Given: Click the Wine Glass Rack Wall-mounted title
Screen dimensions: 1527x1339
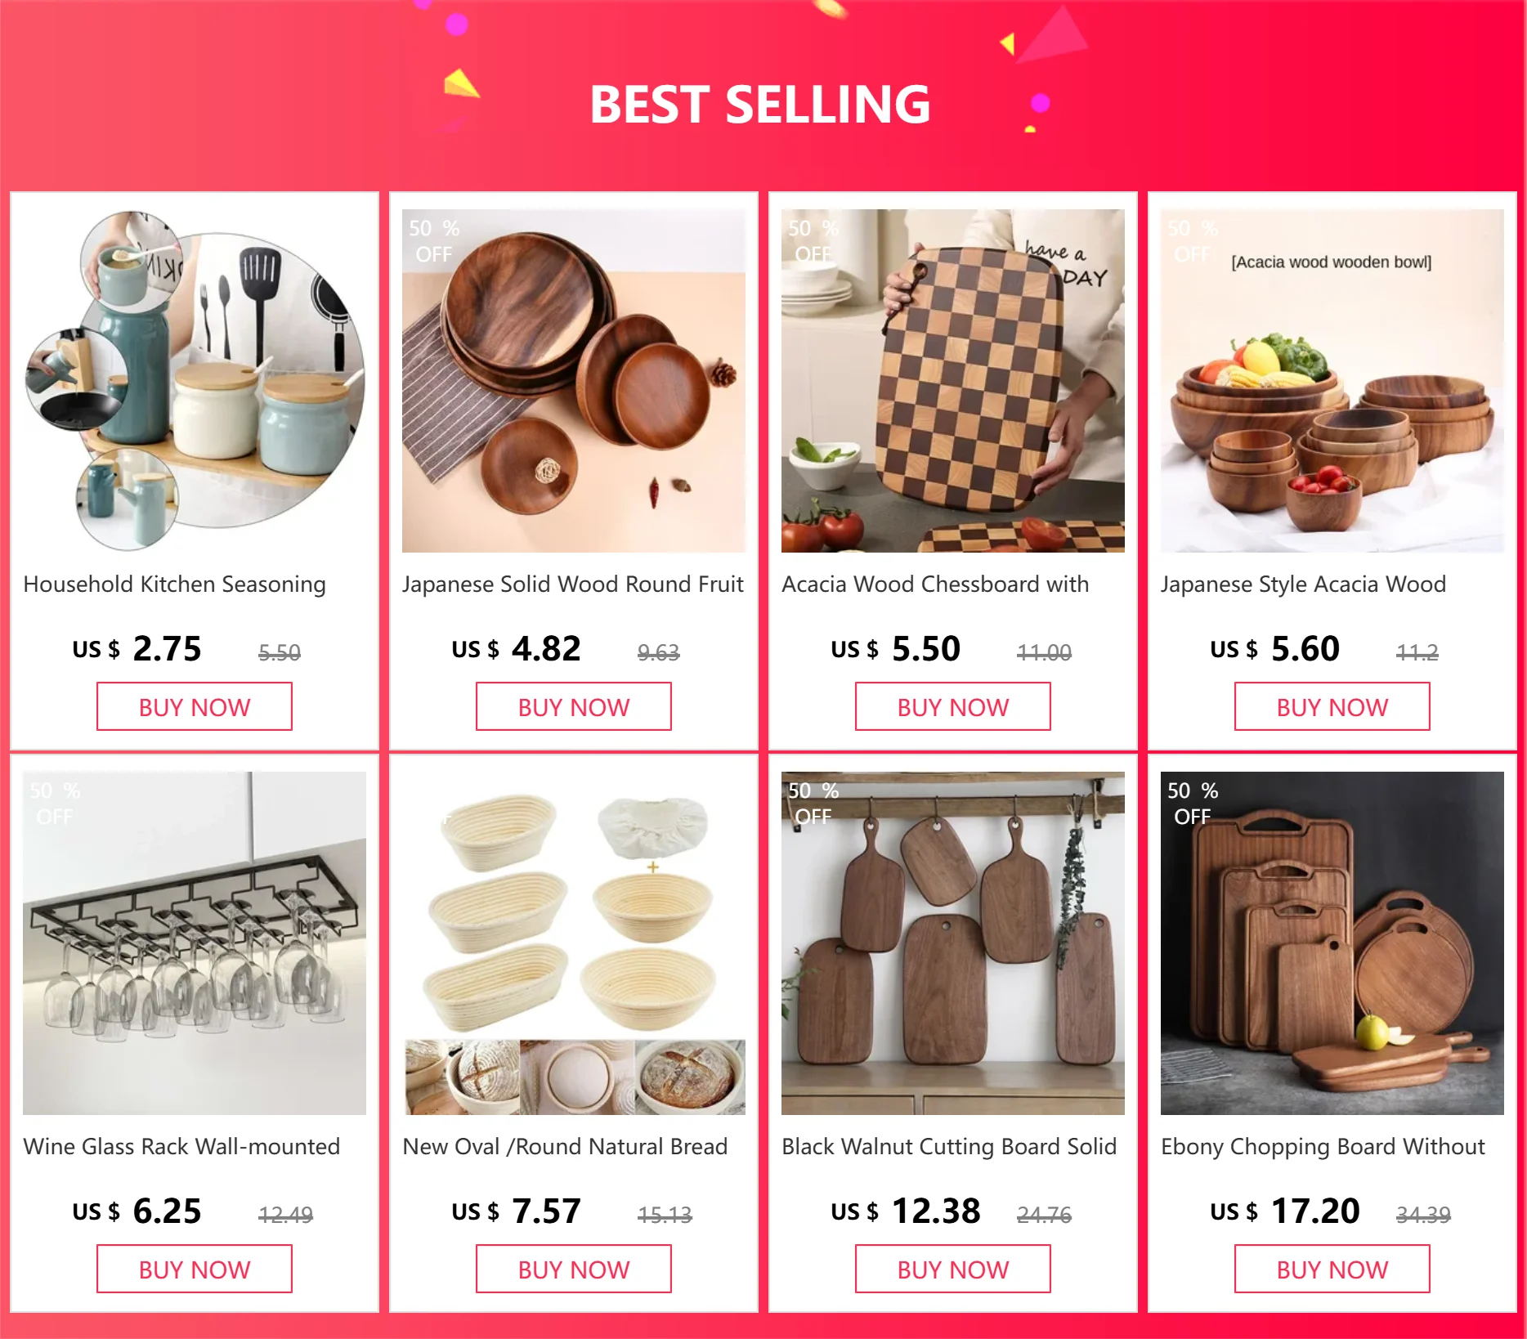Looking at the screenshot, I should pyautogui.click(x=181, y=1147).
